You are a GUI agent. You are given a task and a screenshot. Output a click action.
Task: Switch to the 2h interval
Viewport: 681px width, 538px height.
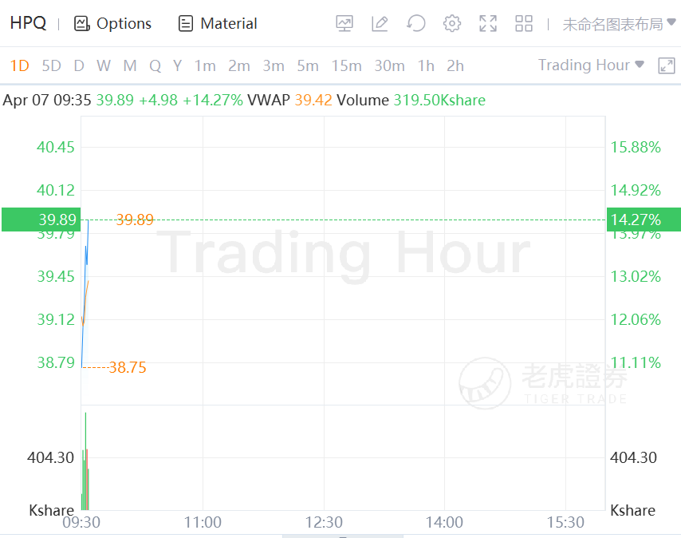(455, 65)
